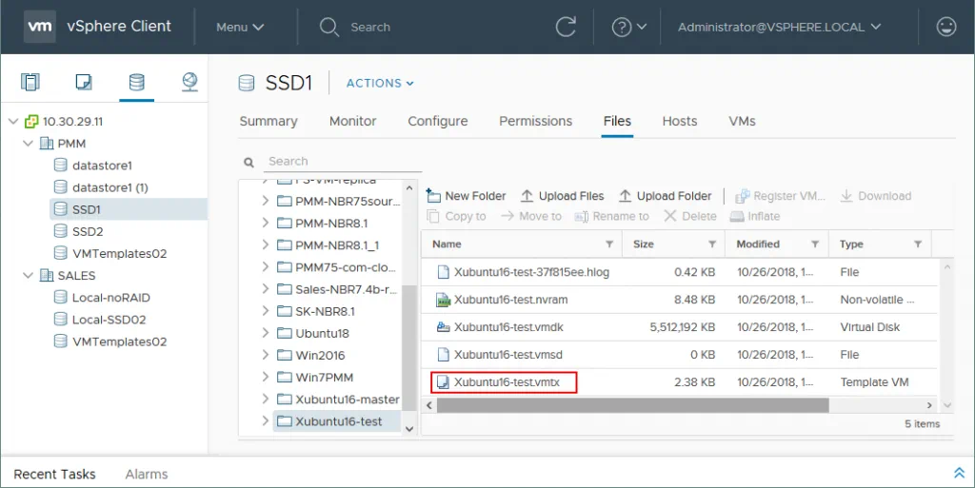Click the smiley feedback icon
This screenshot has height=488, width=975.
(x=945, y=27)
